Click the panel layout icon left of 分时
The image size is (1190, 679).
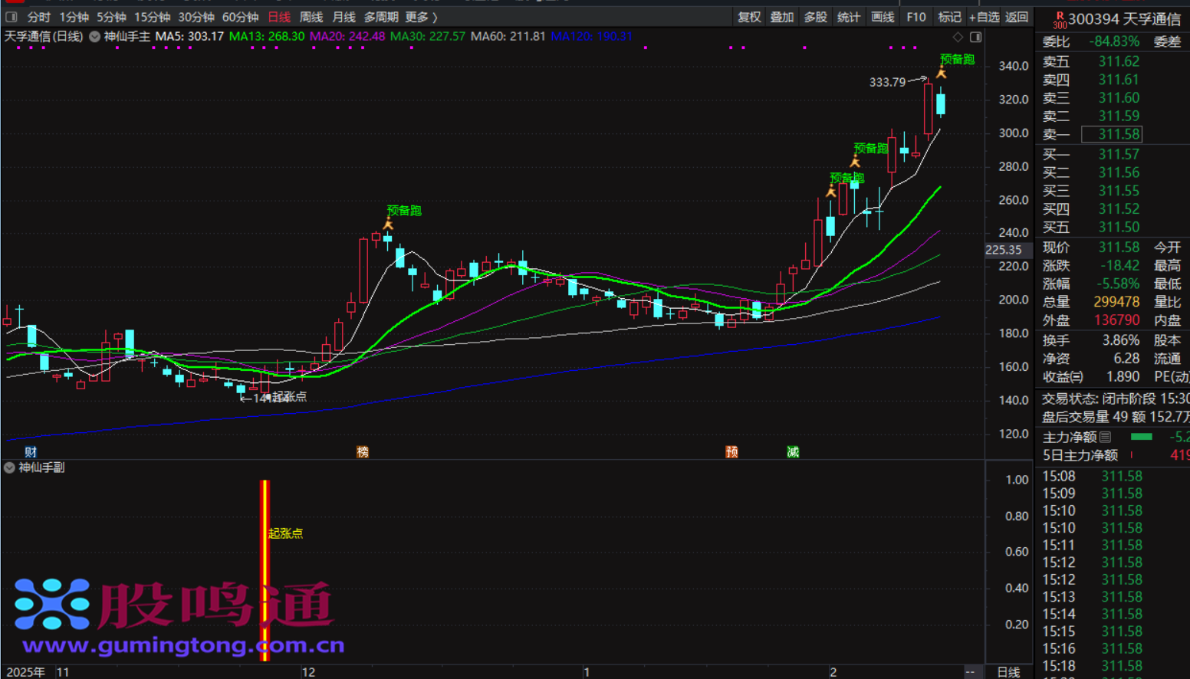pyautogui.click(x=12, y=17)
